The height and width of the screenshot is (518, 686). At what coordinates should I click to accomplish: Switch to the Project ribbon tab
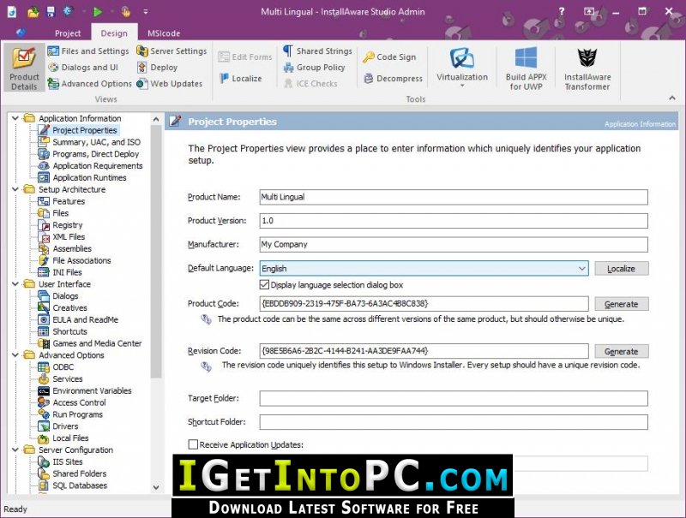click(x=68, y=33)
